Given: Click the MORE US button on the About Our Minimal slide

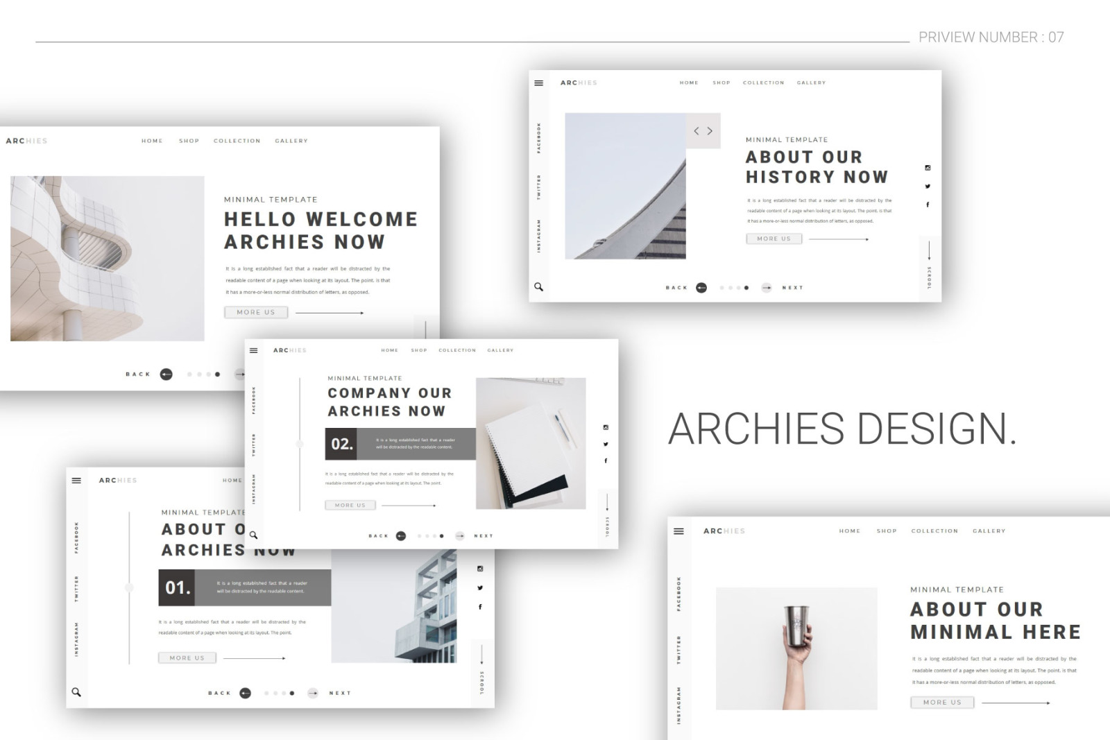Looking at the screenshot, I should 942,703.
